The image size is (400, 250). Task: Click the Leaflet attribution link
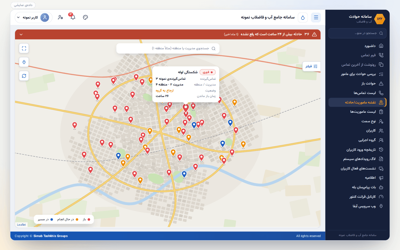click(x=21, y=225)
